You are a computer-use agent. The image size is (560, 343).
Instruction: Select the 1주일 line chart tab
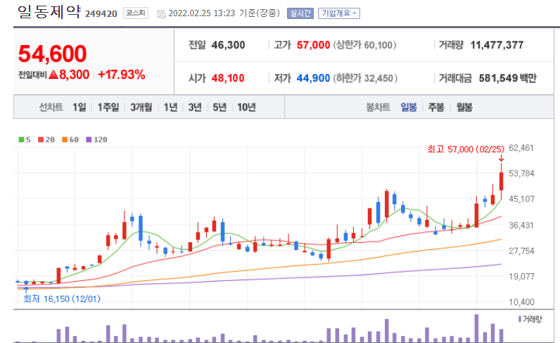coord(108,107)
